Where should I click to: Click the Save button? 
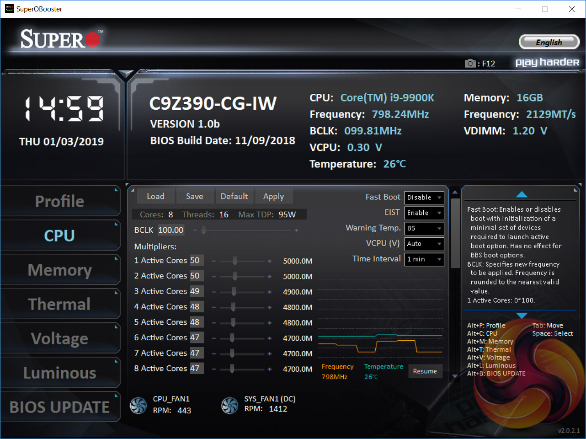coord(195,196)
